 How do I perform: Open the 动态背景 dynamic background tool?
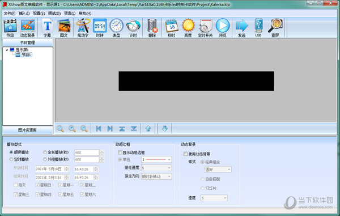[x=27, y=28]
